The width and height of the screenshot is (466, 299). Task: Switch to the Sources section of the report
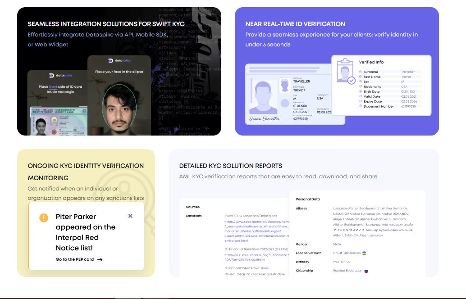[193, 207]
